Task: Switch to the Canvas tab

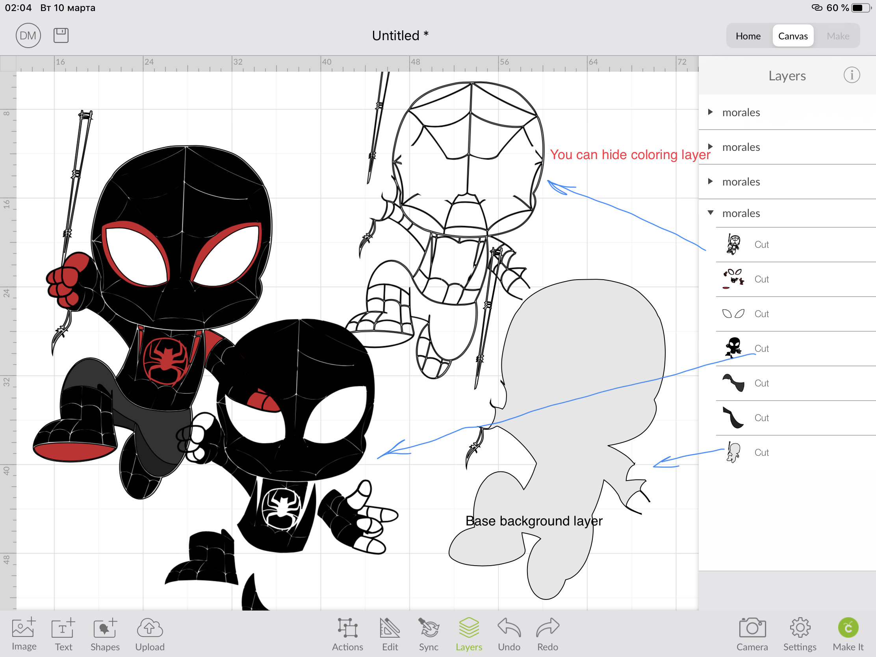Action: [793, 36]
